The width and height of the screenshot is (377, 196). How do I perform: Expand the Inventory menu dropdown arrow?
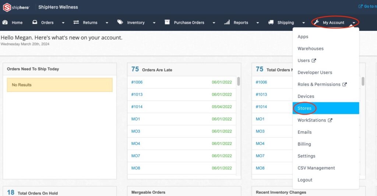coord(154,23)
